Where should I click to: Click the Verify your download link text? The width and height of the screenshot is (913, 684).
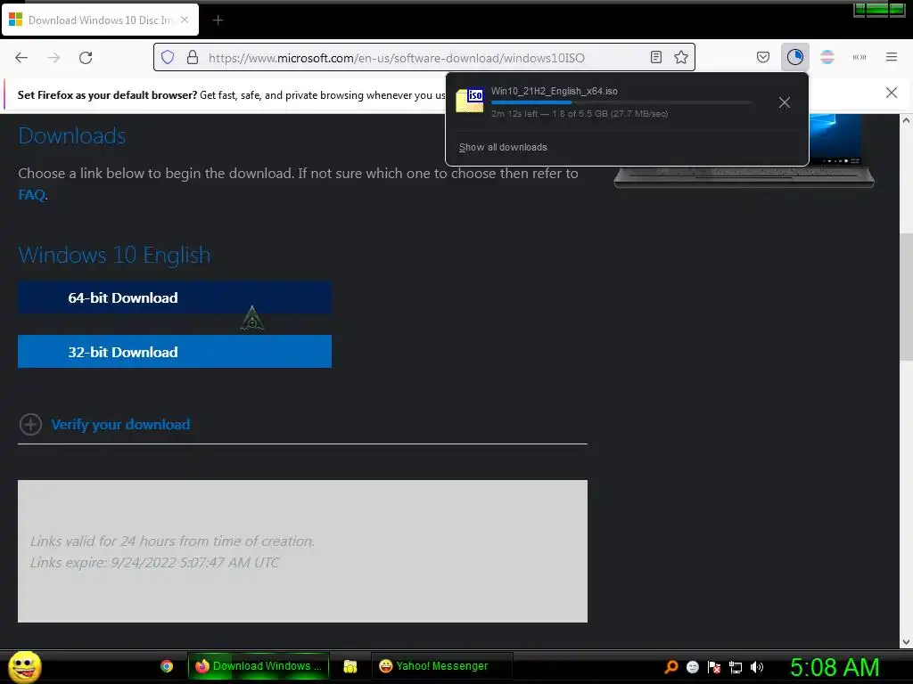[x=120, y=425]
